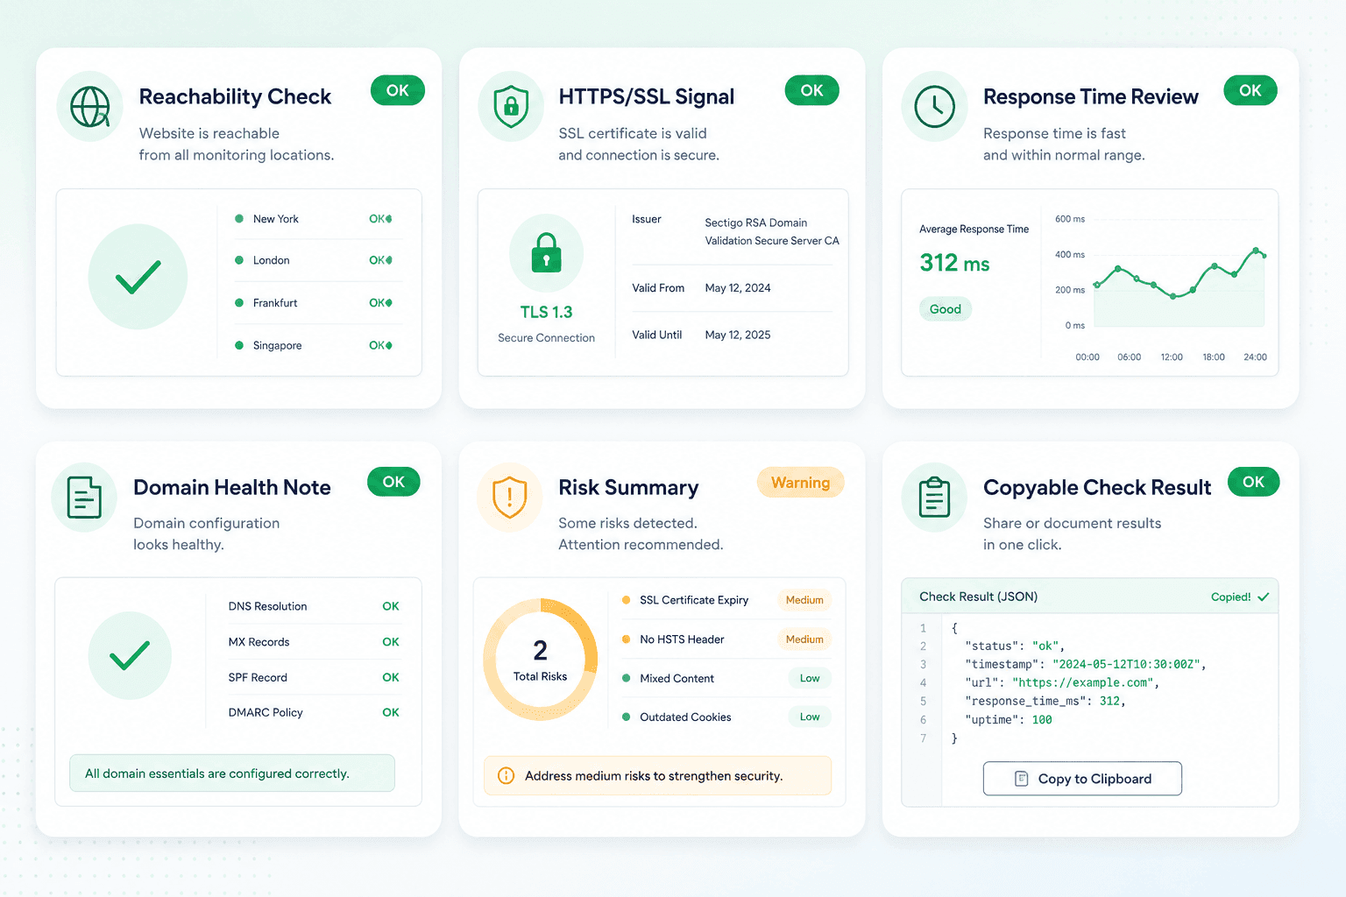
Task: Click the Valid Until date 'May 12, 2025'
Action: (x=738, y=335)
